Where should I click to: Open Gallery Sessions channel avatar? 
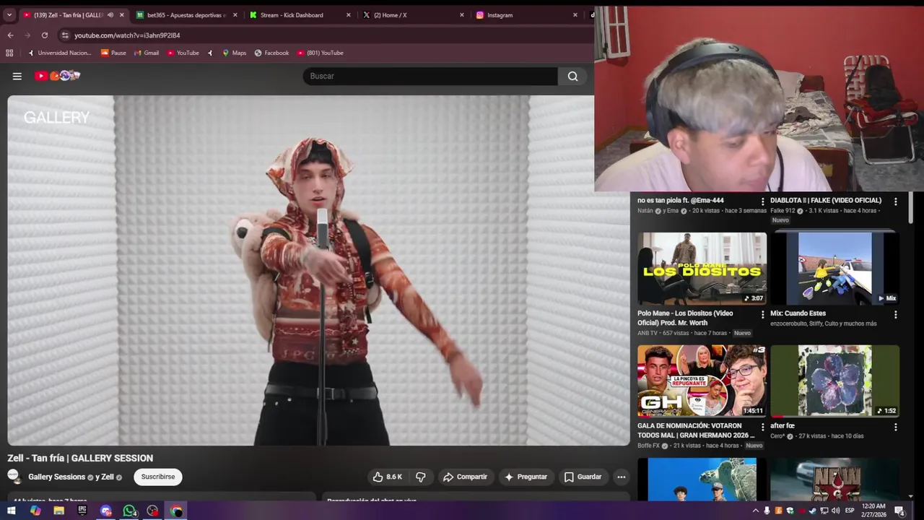point(14,476)
